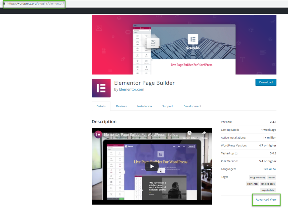
Task: Click the editor tag
Action: click(x=271, y=178)
